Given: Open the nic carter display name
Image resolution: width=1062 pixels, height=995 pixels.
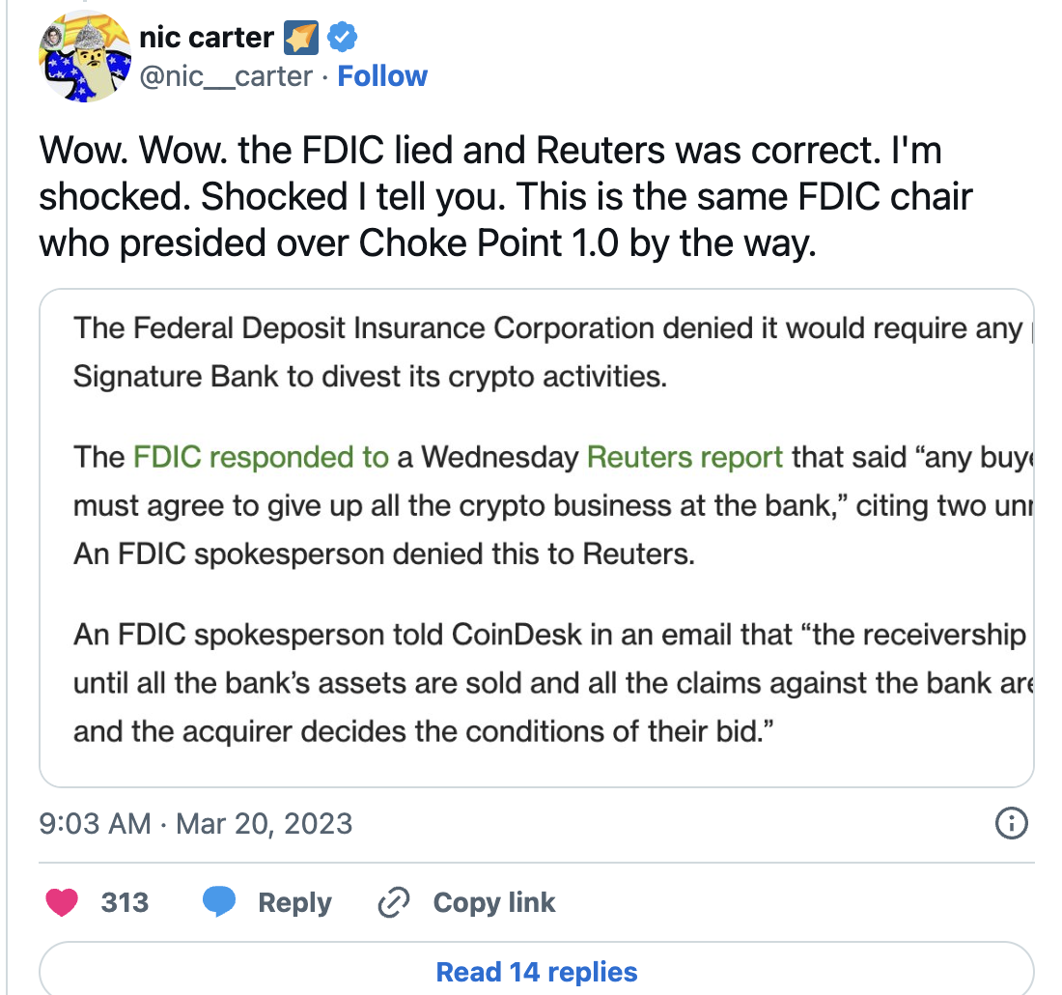Looking at the screenshot, I should (207, 38).
